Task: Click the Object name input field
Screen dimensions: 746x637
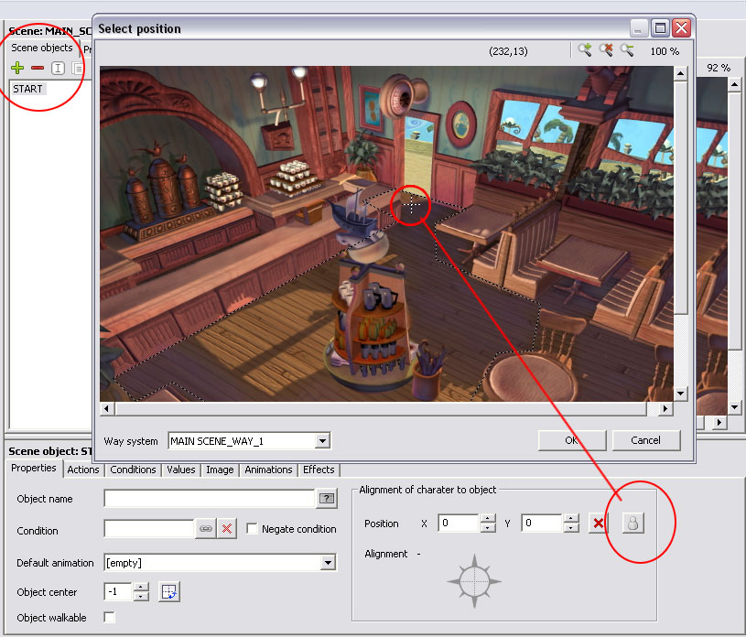Action: [x=210, y=498]
